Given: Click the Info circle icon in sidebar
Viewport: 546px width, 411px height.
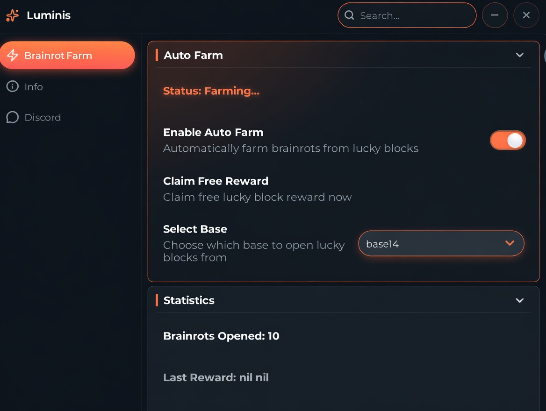Looking at the screenshot, I should pos(12,86).
